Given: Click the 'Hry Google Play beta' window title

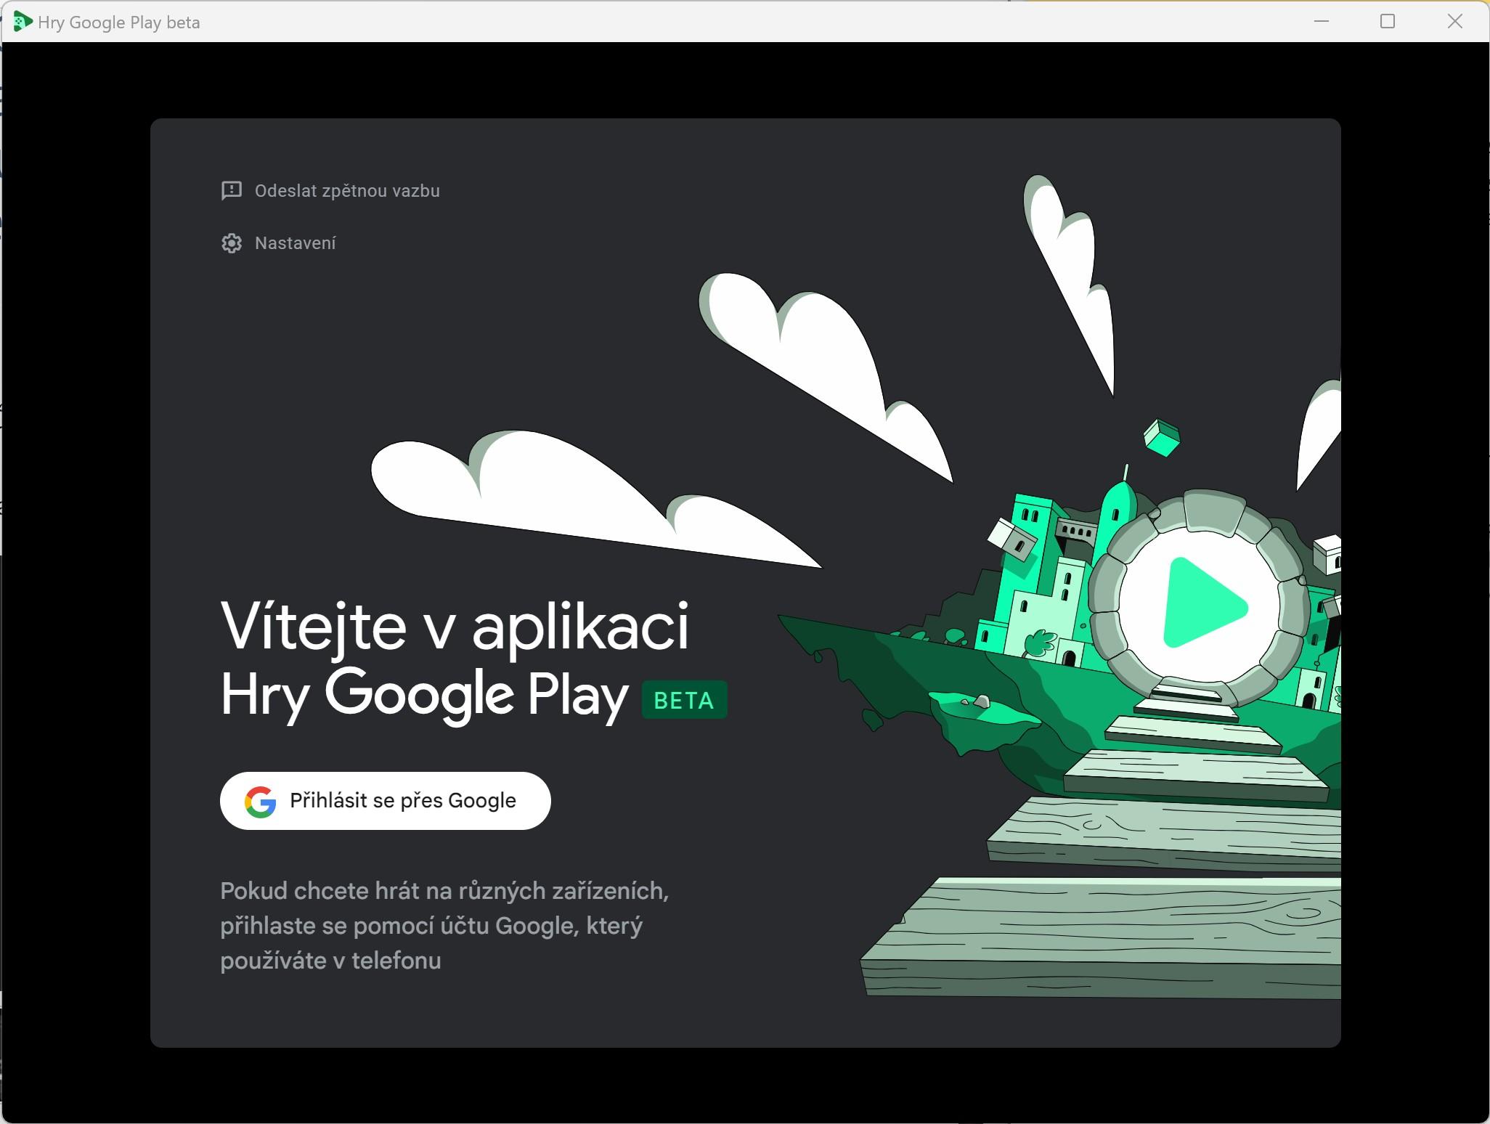Looking at the screenshot, I should point(119,23).
